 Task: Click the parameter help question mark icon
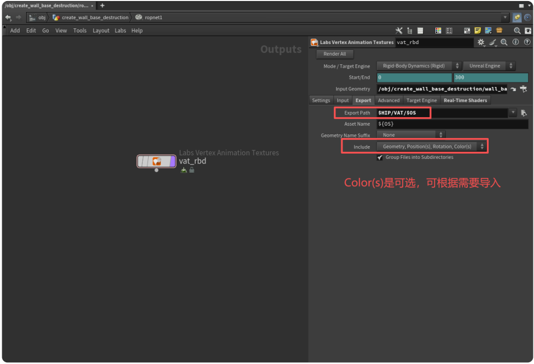(527, 42)
